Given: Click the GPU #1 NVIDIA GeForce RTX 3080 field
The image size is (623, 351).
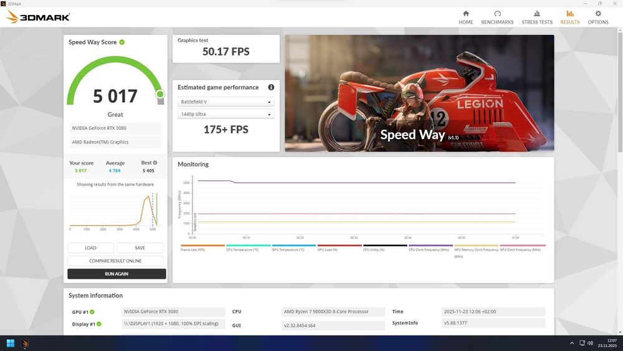Looking at the screenshot, I should (x=173, y=312).
